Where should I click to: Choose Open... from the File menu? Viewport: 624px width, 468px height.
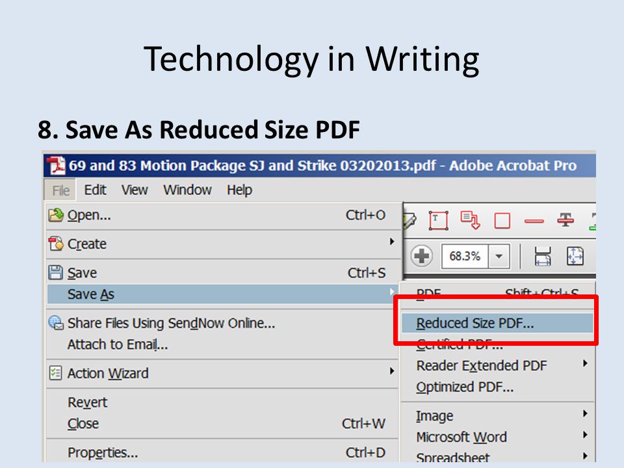(x=224, y=215)
